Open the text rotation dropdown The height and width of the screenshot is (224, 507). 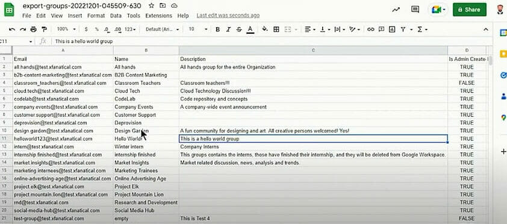point(355,30)
